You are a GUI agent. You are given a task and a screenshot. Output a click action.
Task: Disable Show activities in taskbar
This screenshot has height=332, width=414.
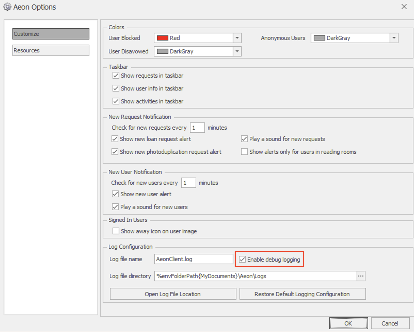coord(116,101)
